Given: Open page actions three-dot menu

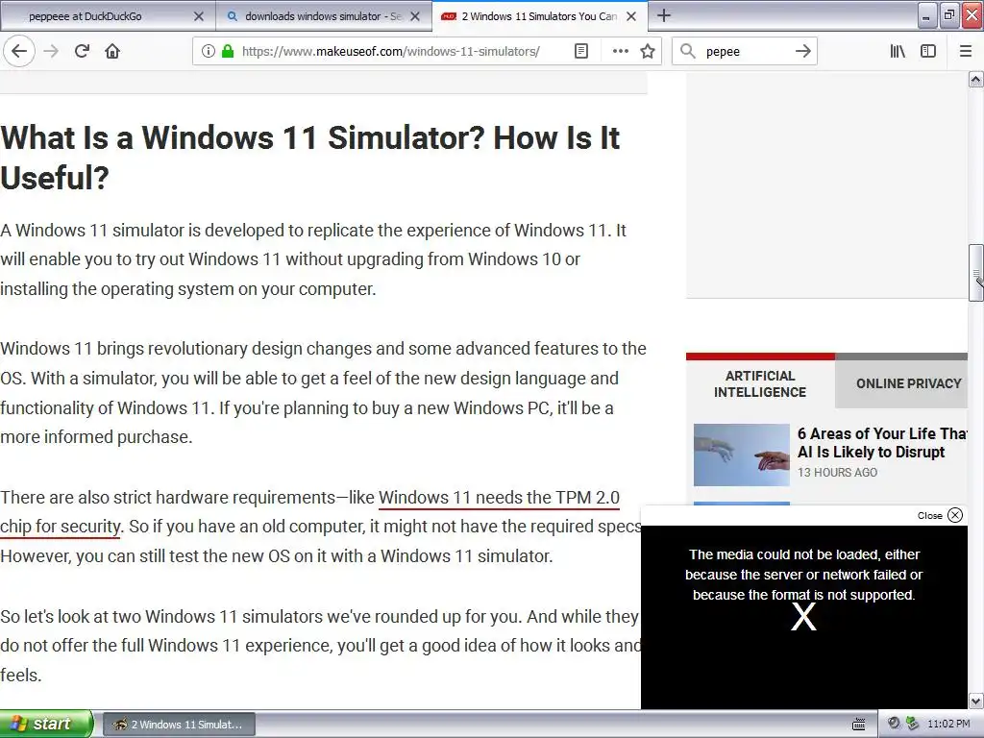Looking at the screenshot, I should coord(620,52).
